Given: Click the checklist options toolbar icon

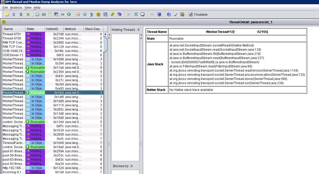Looking at the screenshot, I should (x=129, y=14).
